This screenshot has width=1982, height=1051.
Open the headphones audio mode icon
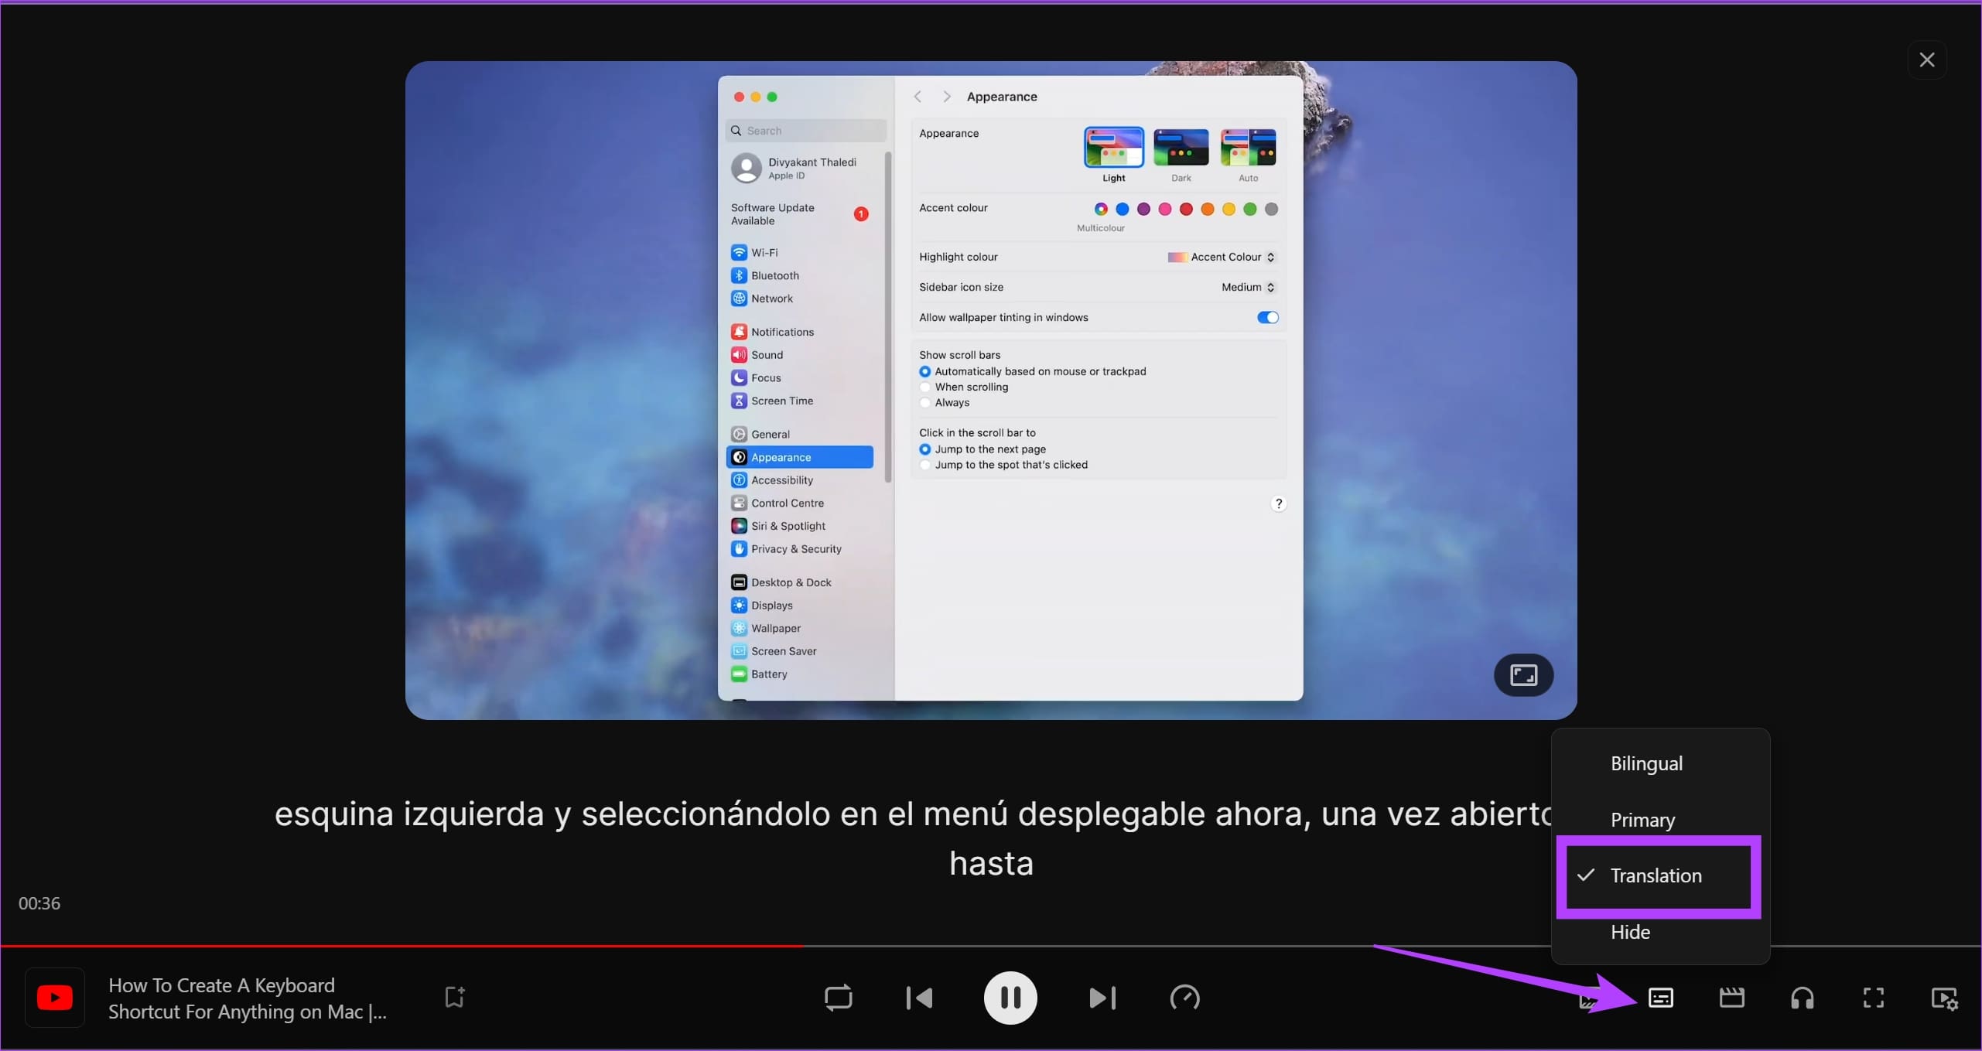pyautogui.click(x=1803, y=998)
